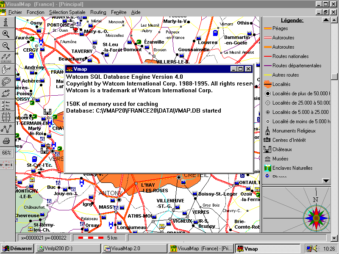The height and width of the screenshot is (254, 339).
Task: Click the Légende heading
Action: 292,20
